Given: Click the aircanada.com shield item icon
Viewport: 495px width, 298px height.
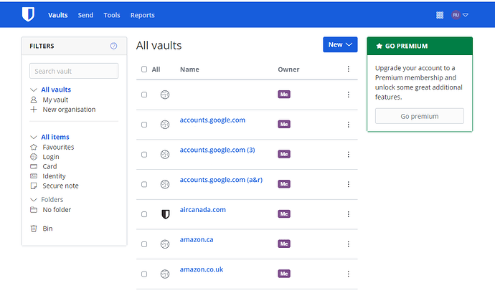Looking at the screenshot, I should coord(166,214).
